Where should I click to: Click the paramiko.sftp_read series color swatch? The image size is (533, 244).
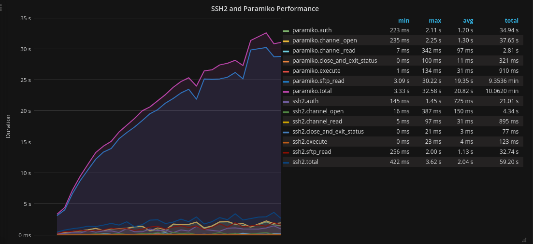point(286,81)
